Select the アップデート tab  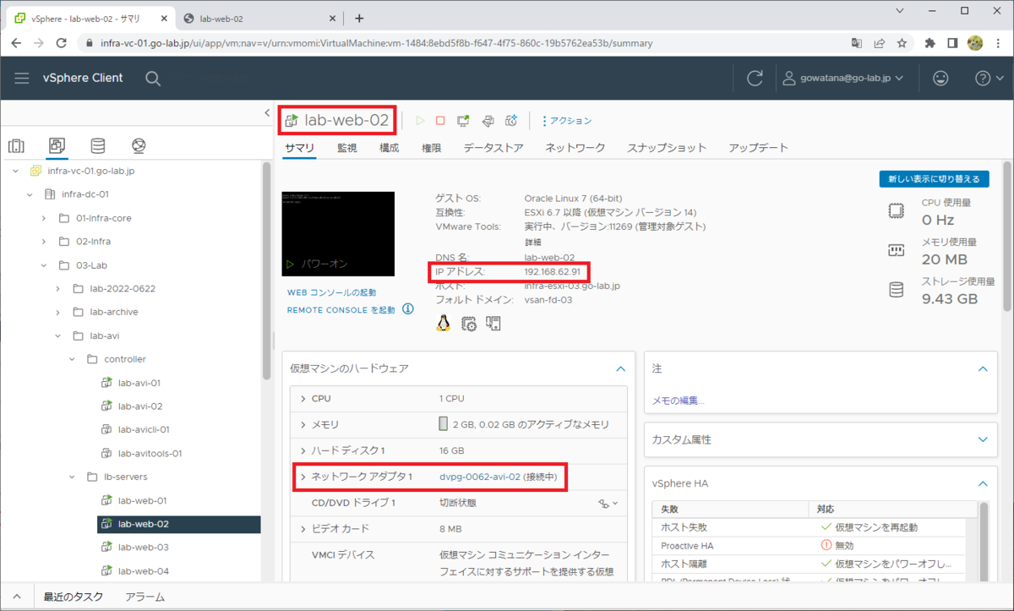759,148
